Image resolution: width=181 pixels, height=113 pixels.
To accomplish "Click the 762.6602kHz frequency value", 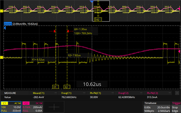I will (69, 97).
